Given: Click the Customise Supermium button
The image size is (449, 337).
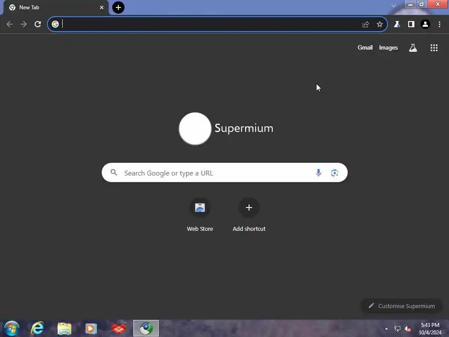Looking at the screenshot, I should [x=402, y=306].
